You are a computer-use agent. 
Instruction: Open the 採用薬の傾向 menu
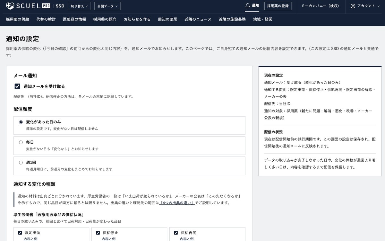point(105,19)
